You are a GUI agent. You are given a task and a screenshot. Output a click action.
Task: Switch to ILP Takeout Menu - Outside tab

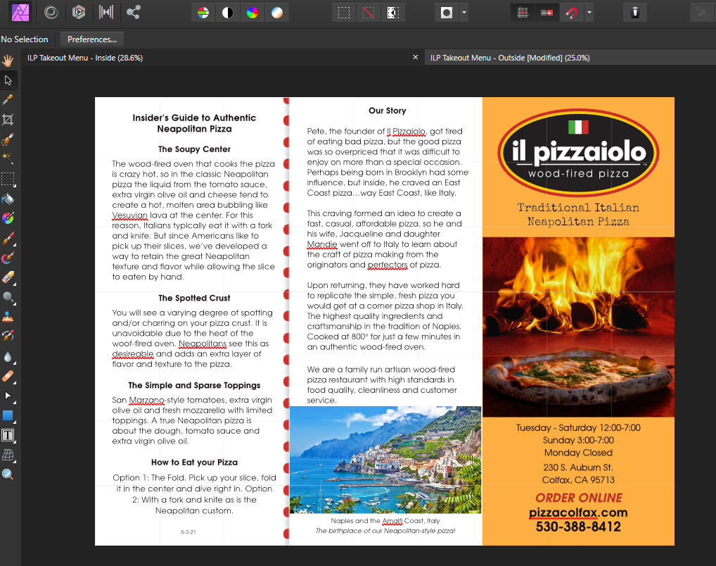[x=510, y=58]
